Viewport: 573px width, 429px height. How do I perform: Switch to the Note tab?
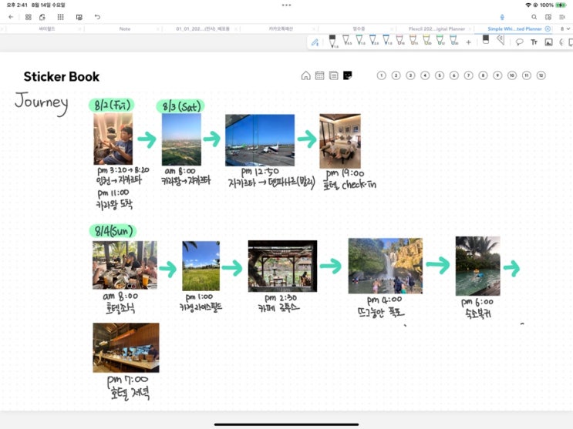tap(125, 28)
